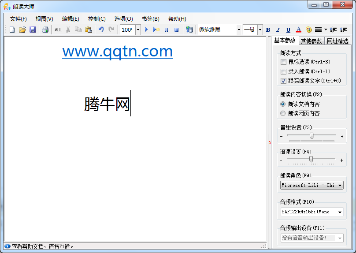Image resolution: width=356 pixels, height=253 pixels.
Task: Save the document with the disk icon
Action: click(33, 30)
